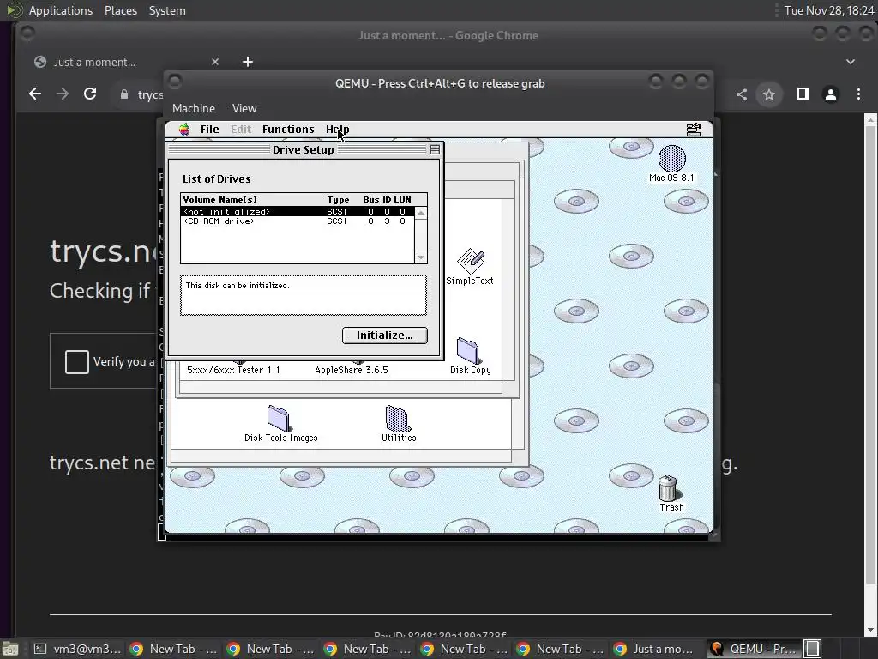Screen dimensions: 878x659
Task: Click Chrome page scrollbar down arrow
Action: [871, 630]
